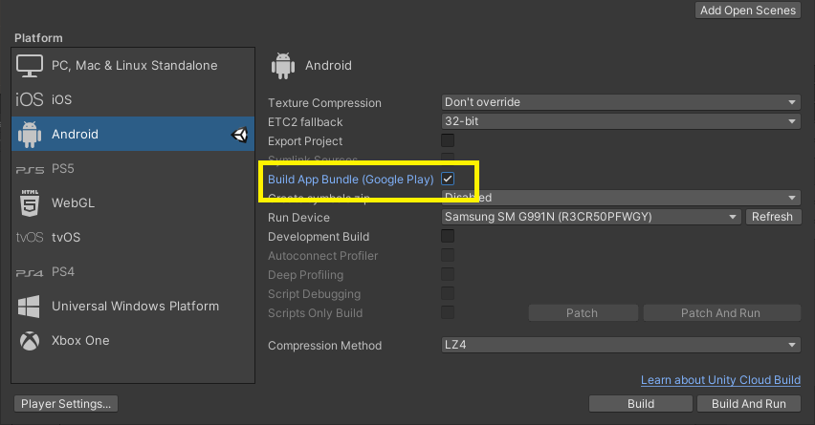Image resolution: width=815 pixels, height=425 pixels.
Task: Click the WebGL HTML5 shield icon
Action: [30, 202]
